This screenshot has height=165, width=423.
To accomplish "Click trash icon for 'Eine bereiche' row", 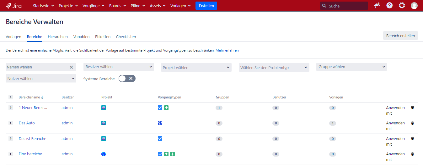I will coord(412,154).
